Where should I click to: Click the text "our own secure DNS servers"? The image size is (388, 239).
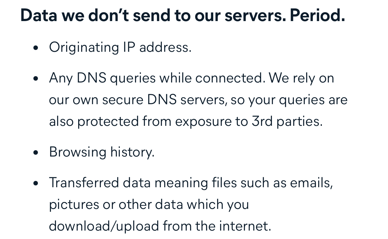coord(137,100)
